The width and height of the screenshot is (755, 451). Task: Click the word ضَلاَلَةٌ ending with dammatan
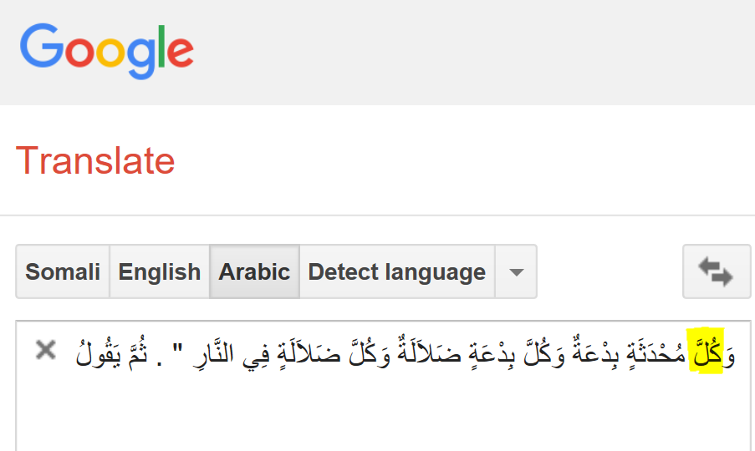(430, 352)
